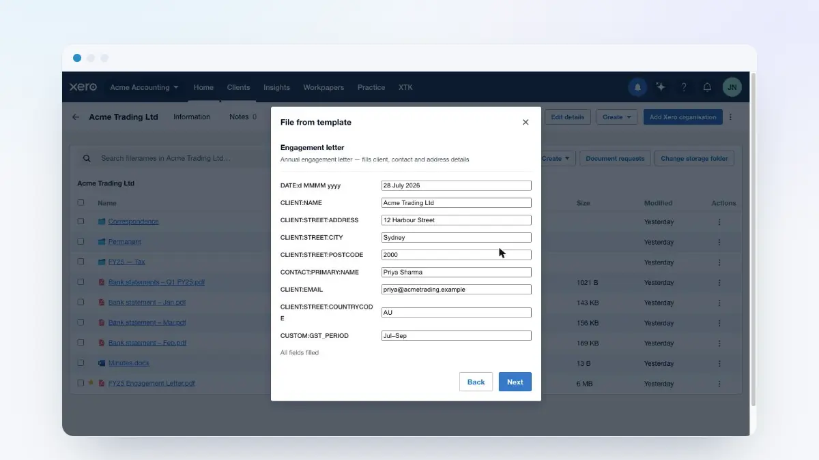Click the Correspondence folder icon
Image resolution: width=819 pixels, height=460 pixels.
point(102,221)
